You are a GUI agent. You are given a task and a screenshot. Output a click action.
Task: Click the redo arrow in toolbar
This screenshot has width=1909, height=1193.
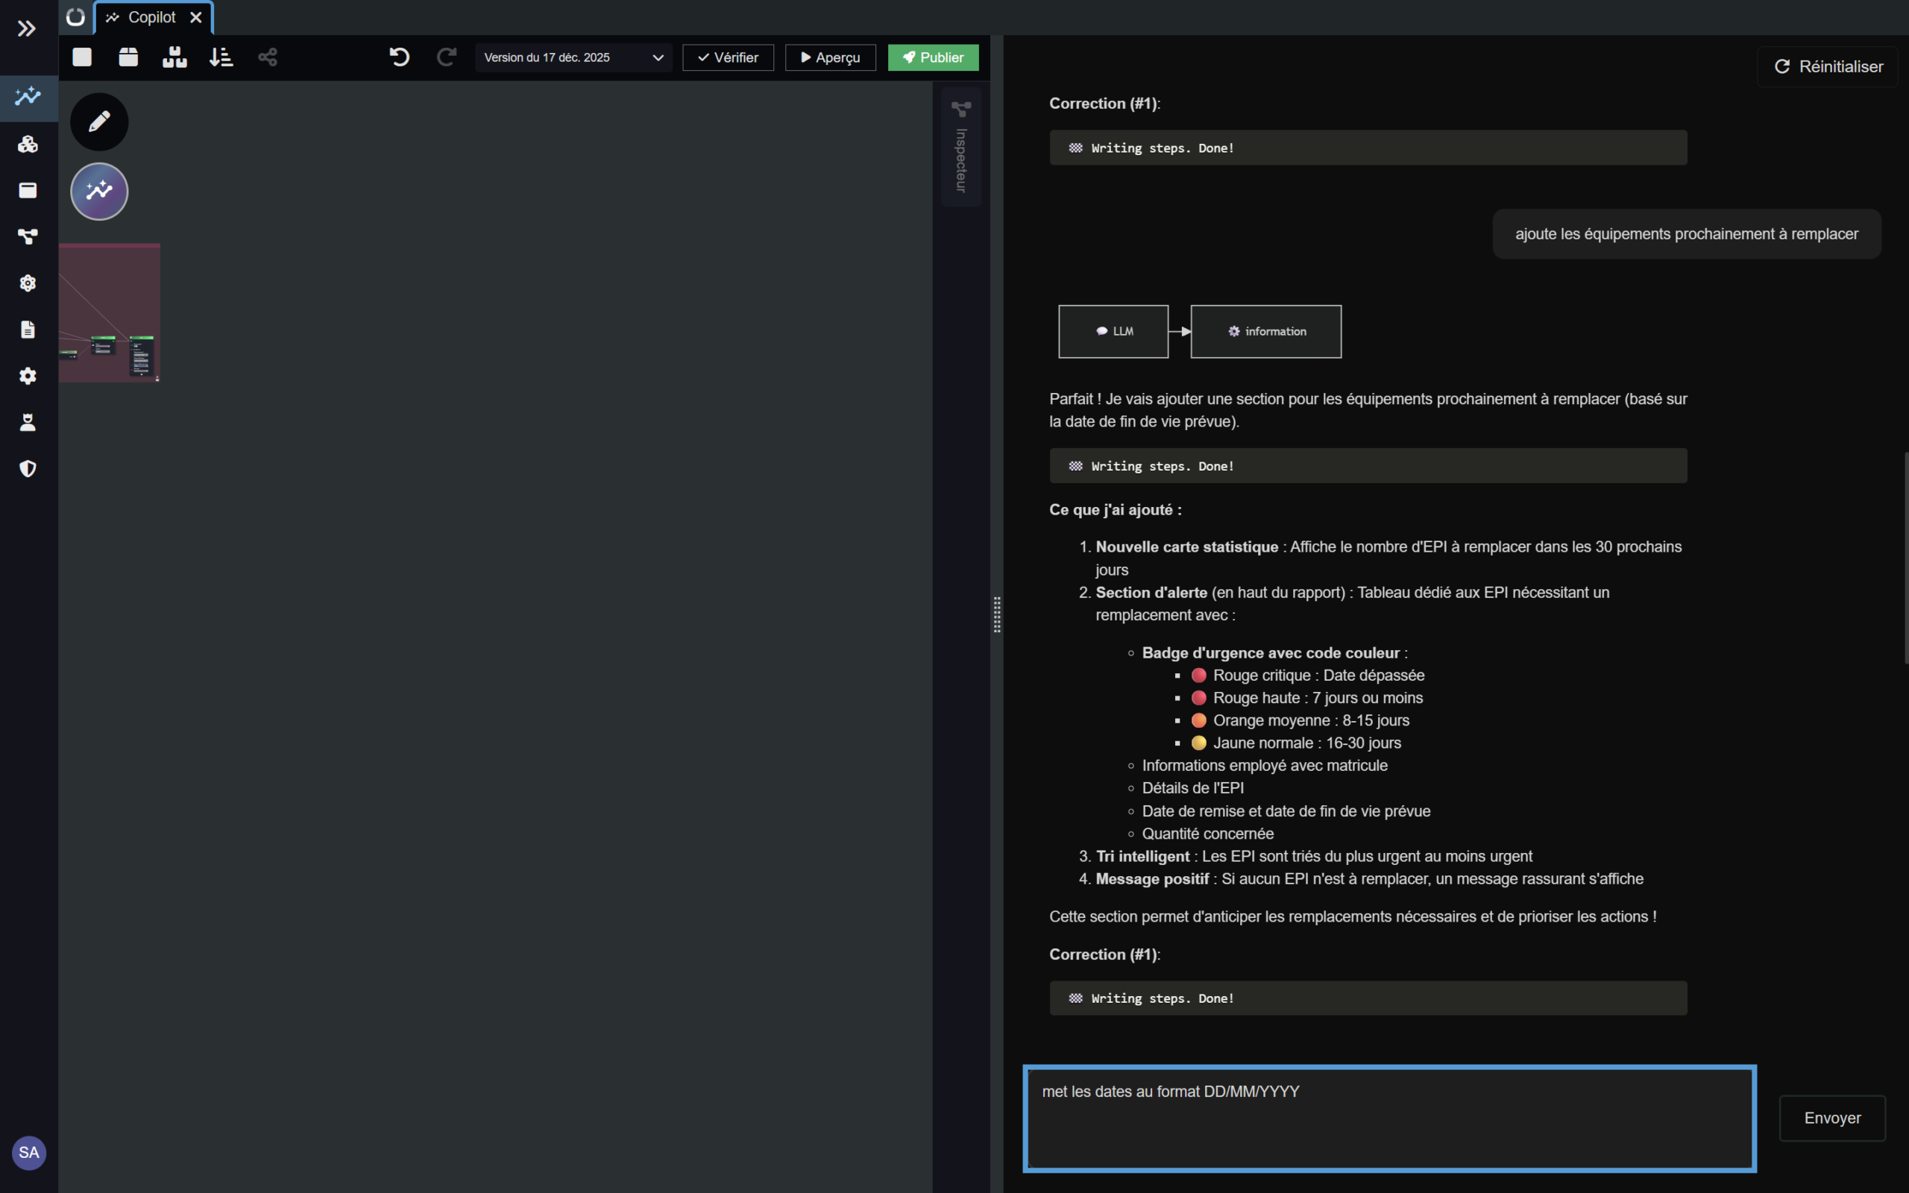447,57
